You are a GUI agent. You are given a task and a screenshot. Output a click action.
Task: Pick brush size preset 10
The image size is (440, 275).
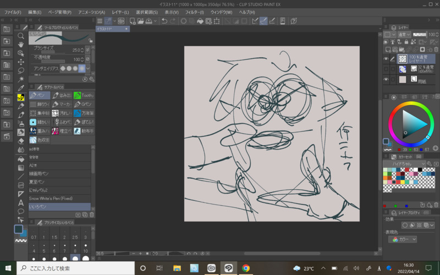click(x=86, y=248)
